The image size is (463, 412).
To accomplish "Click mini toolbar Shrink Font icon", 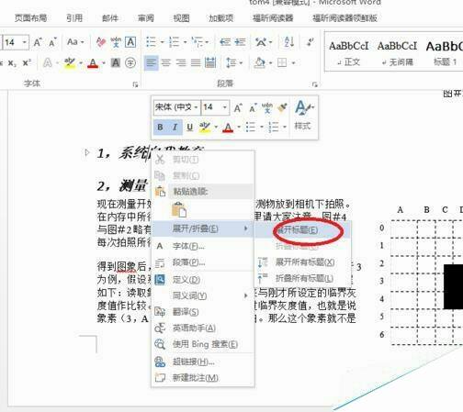I will point(253,108).
